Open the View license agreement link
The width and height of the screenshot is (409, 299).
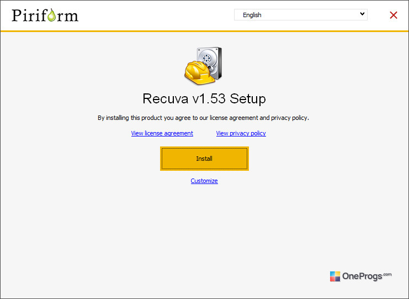tap(162, 133)
